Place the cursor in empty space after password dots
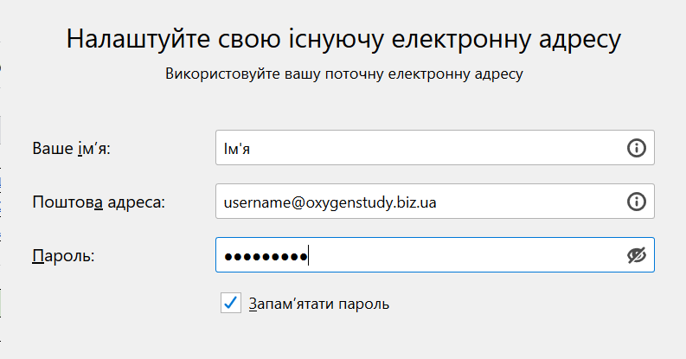686x359 pixels. tap(467, 255)
